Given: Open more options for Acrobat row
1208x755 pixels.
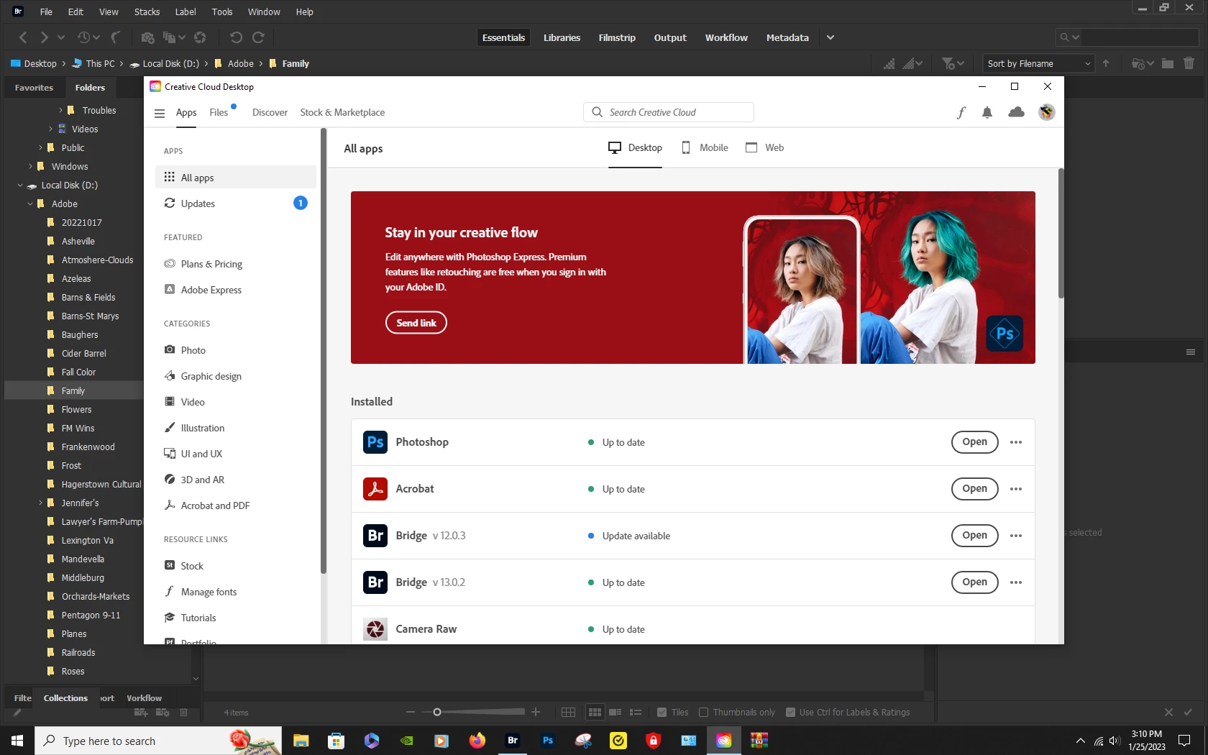Looking at the screenshot, I should [1016, 489].
